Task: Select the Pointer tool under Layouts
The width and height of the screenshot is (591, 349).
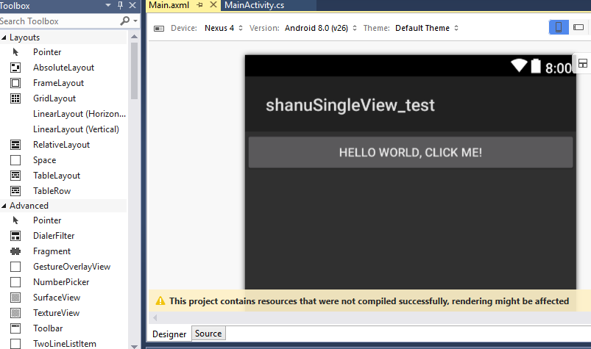Action: [x=15, y=52]
